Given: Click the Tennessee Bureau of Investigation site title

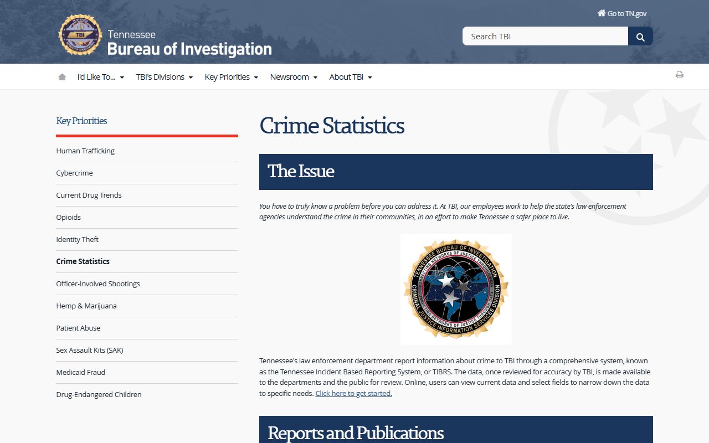Looking at the screenshot, I should click(189, 43).
